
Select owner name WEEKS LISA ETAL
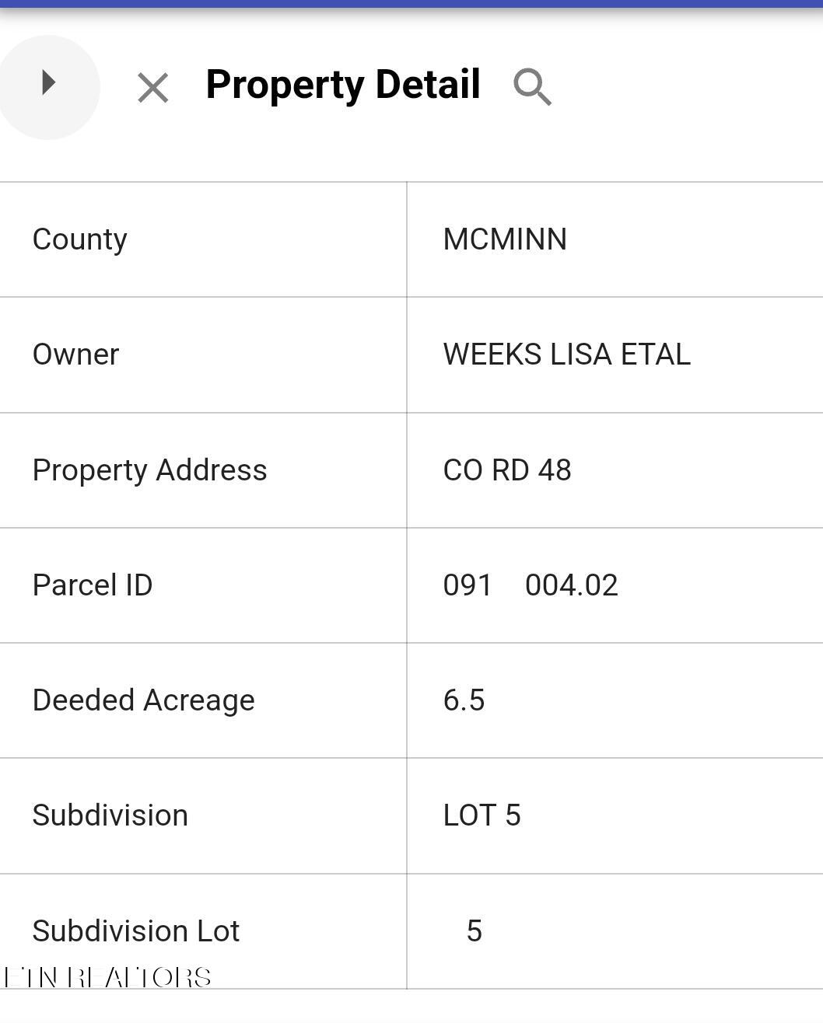click(566, 354)
